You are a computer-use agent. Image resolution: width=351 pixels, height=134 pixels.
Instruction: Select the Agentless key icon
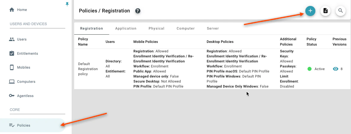(x=12, y=96)
